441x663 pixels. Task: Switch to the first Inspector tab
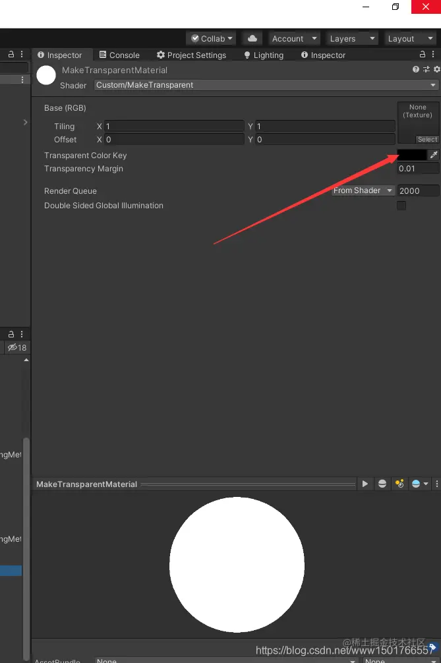point(59,55)
